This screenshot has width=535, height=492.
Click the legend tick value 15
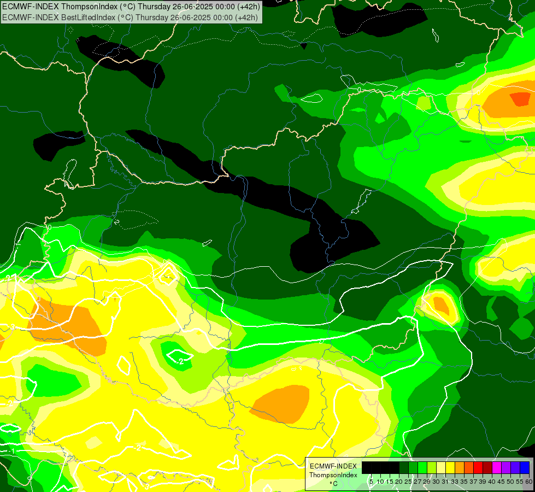pos(390,482)
